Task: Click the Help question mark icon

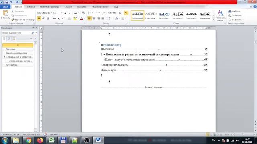Action: pos(255,7)
